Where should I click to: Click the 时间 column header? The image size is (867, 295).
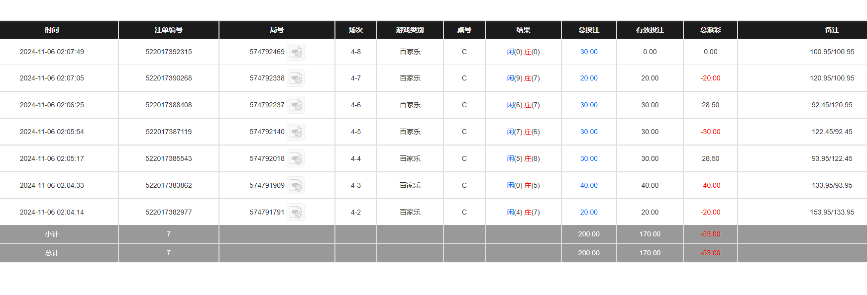click(x=52, y=30)
